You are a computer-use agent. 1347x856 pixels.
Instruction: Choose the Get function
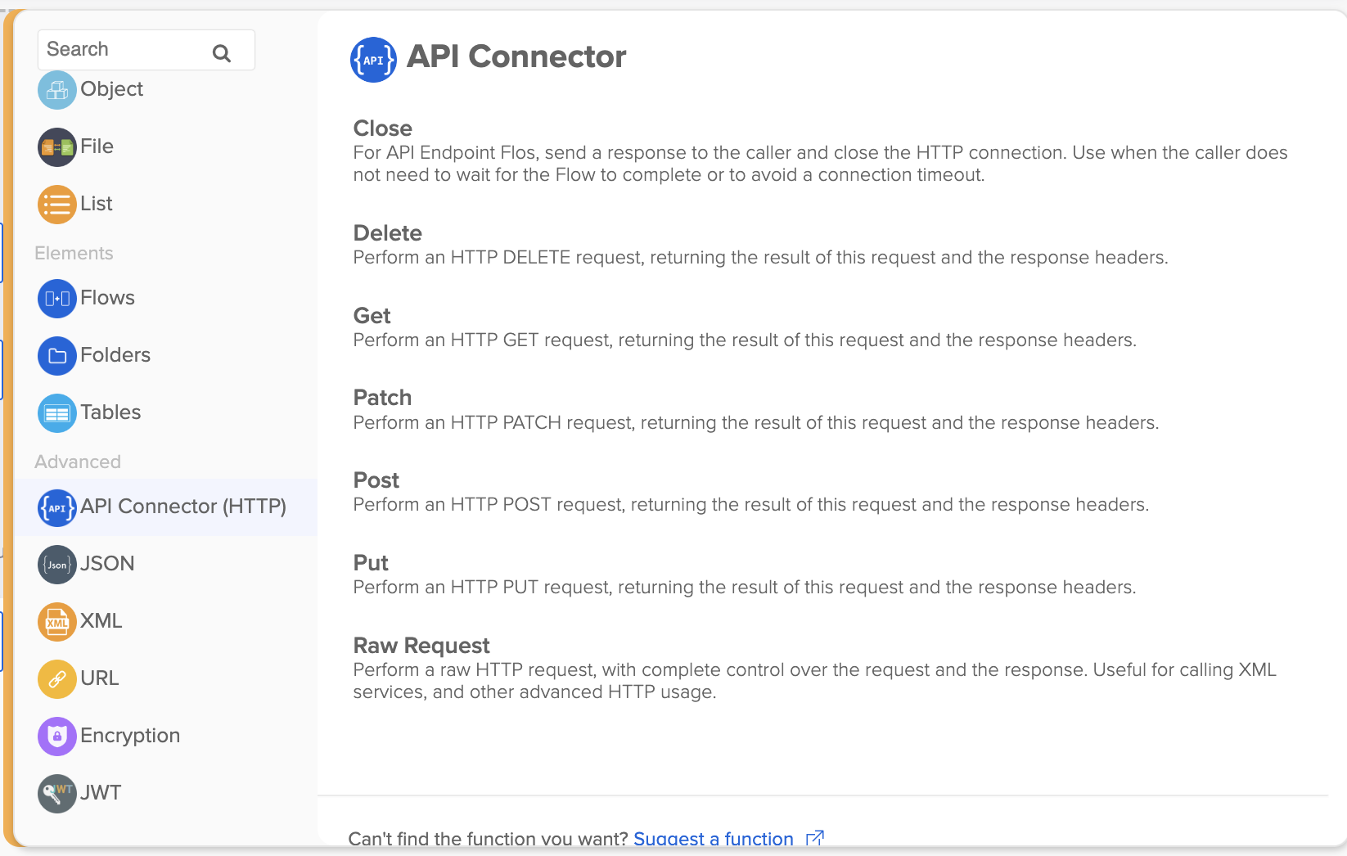coord(372,316)
